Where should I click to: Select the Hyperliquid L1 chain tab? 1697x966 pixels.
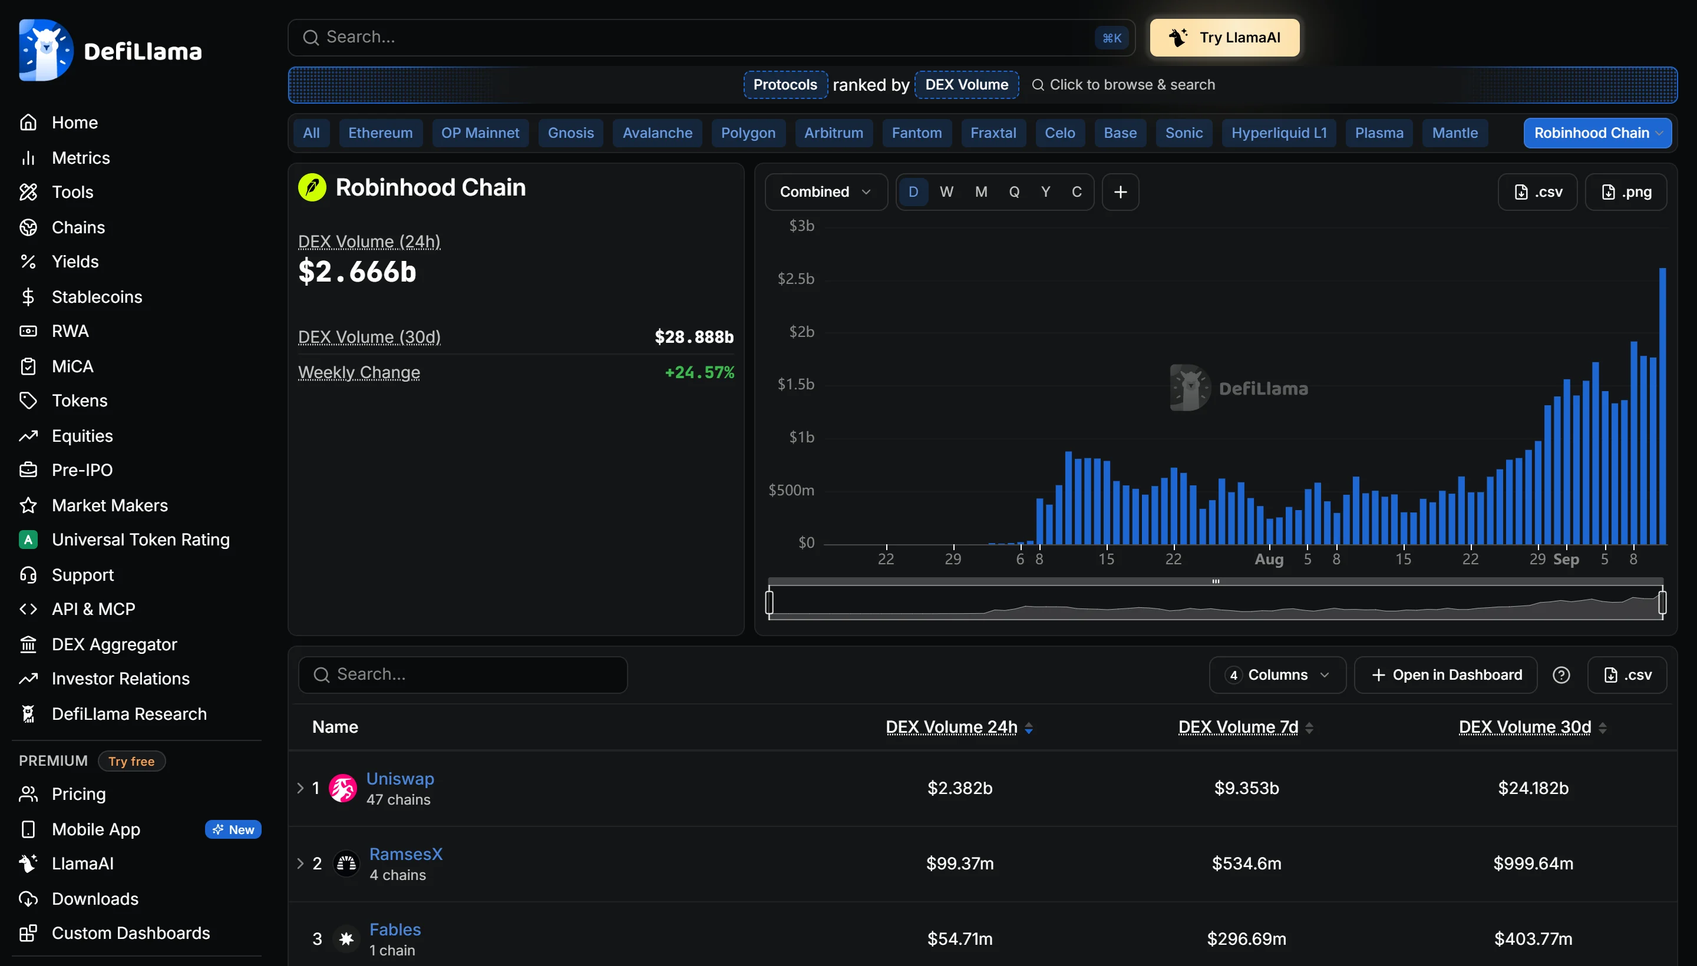(x=1279, y=133)
